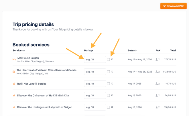Image resolution: width=189 pixels, height=116 pixels.
Task: Click markup field for Underground Labyrinth of Saigon
Action: tap(95, 107)
